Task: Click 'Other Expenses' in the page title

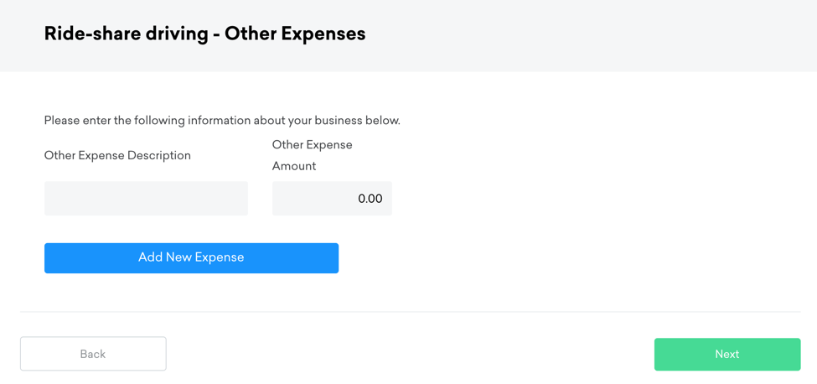Action: click(295, 34)
